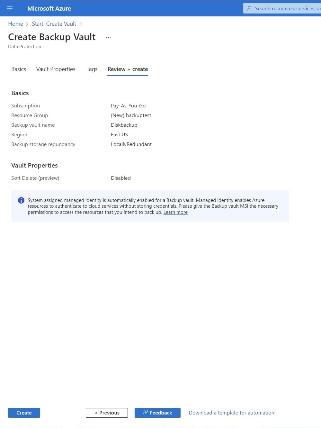The width and height of the screenshot is (321, 428).
Task: Open the Learn more link
Action: pyautogui.click(x=175, y=212)
